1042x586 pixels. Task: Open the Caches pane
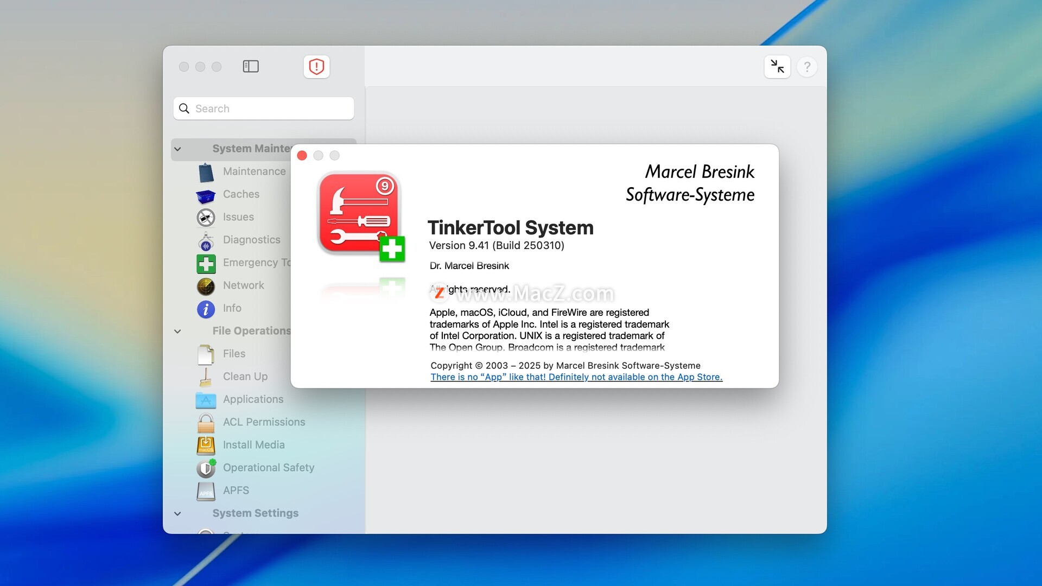click(x=241, y=194)
